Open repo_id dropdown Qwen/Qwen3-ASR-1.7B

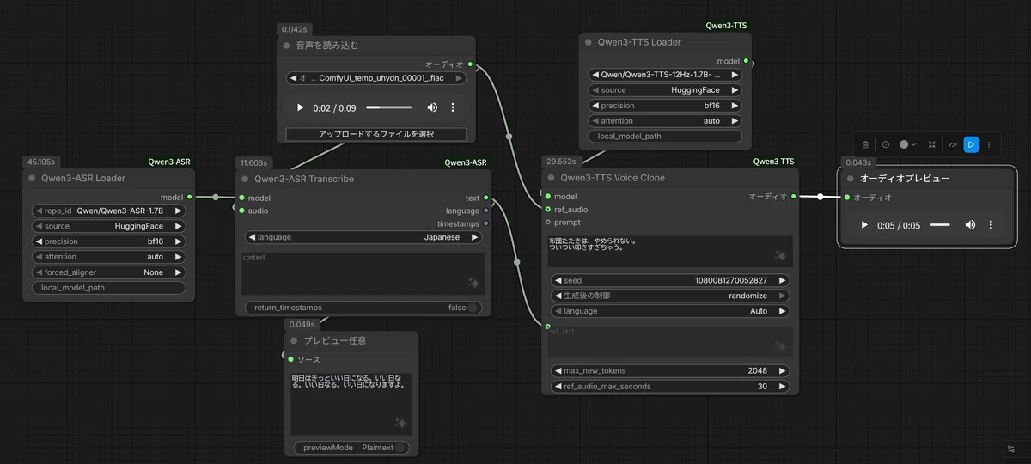click(108, 211)
